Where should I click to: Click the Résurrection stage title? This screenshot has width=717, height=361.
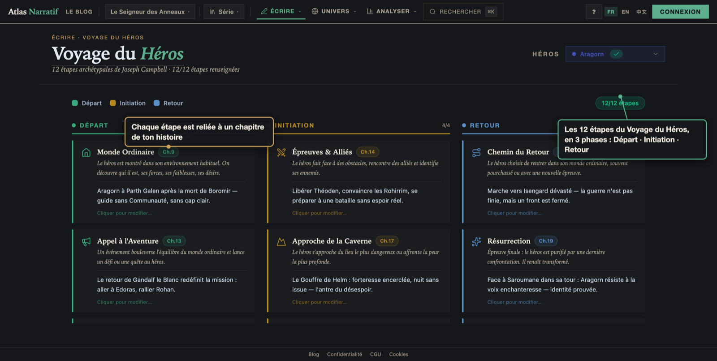[509, 241]
